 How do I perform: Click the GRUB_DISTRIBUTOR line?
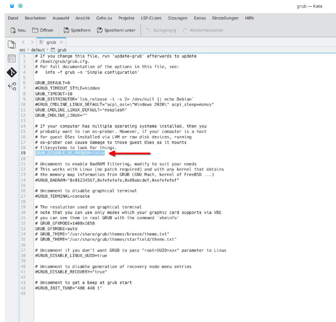tap(114, 99)
